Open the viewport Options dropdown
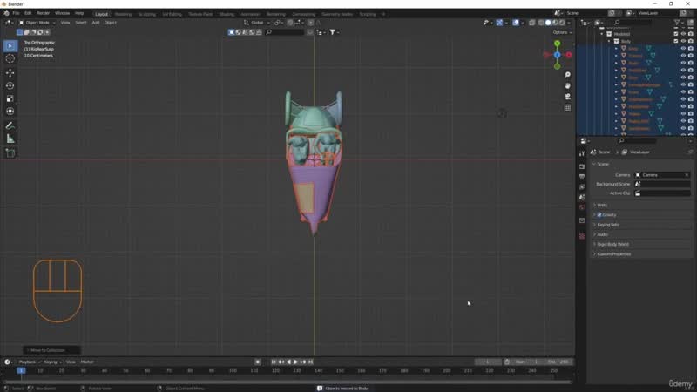Image resolution: width=697 pixels, height=392 pixels. click(x=562, y=32)
